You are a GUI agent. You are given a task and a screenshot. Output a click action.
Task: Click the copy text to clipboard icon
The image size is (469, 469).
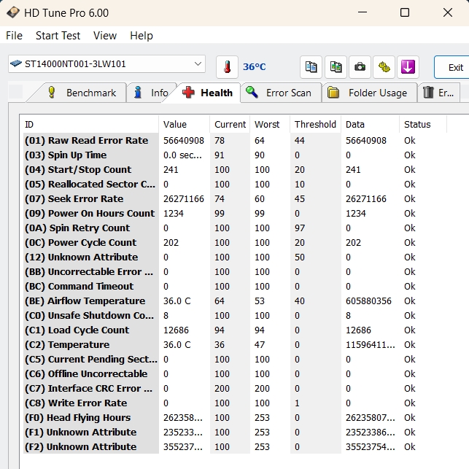point(311,66)
